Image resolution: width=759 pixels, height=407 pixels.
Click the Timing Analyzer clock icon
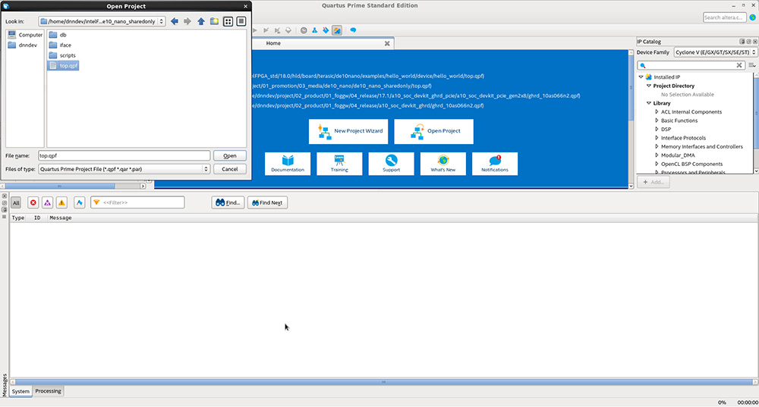pyautogui.click(x=304, y=30)
